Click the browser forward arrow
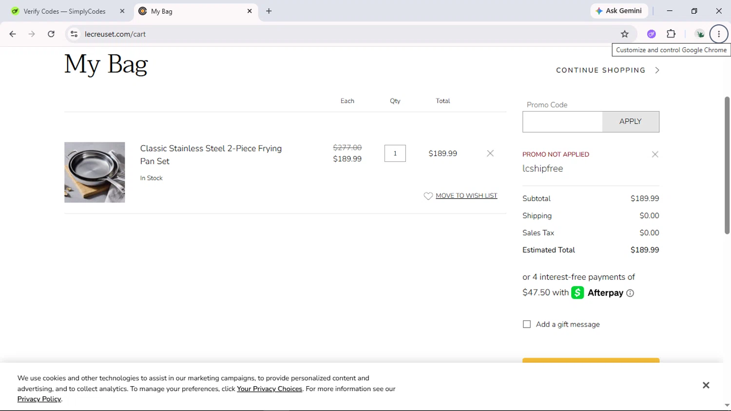731x411 pixels. pos(32,34)
